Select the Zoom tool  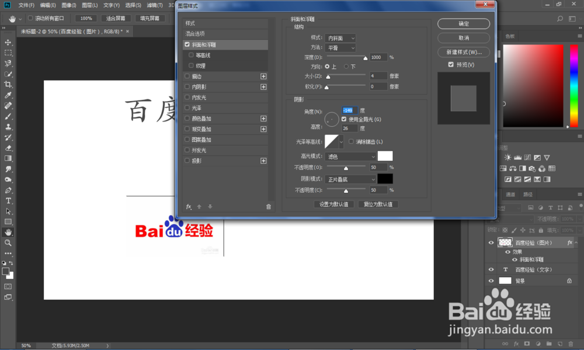click(8, 243)
